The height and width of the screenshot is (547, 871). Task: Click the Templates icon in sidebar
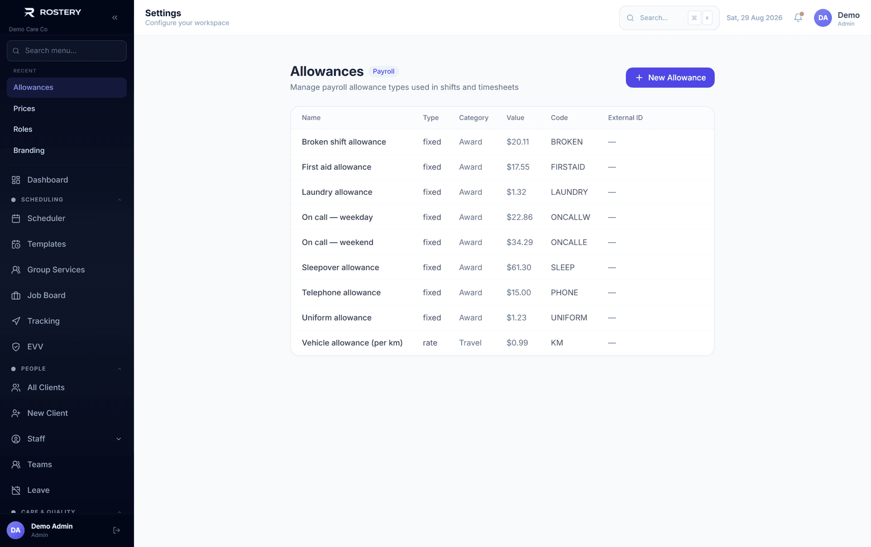(16, 244)
